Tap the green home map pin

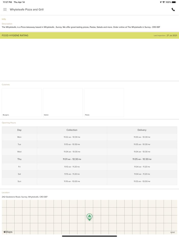pos(89,217)
